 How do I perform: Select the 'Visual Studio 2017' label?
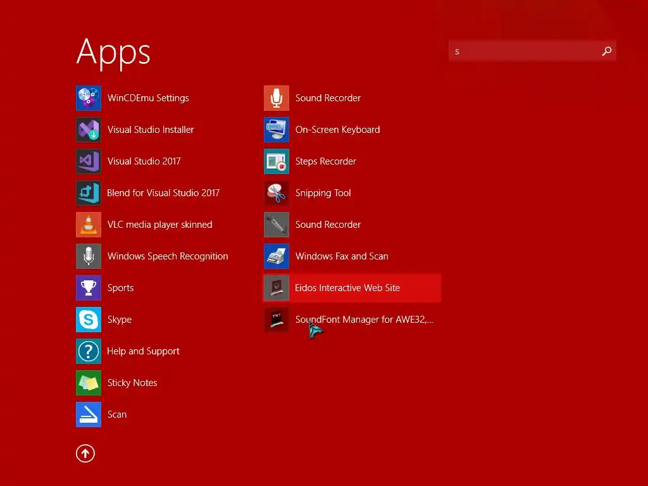pos(144,161)
